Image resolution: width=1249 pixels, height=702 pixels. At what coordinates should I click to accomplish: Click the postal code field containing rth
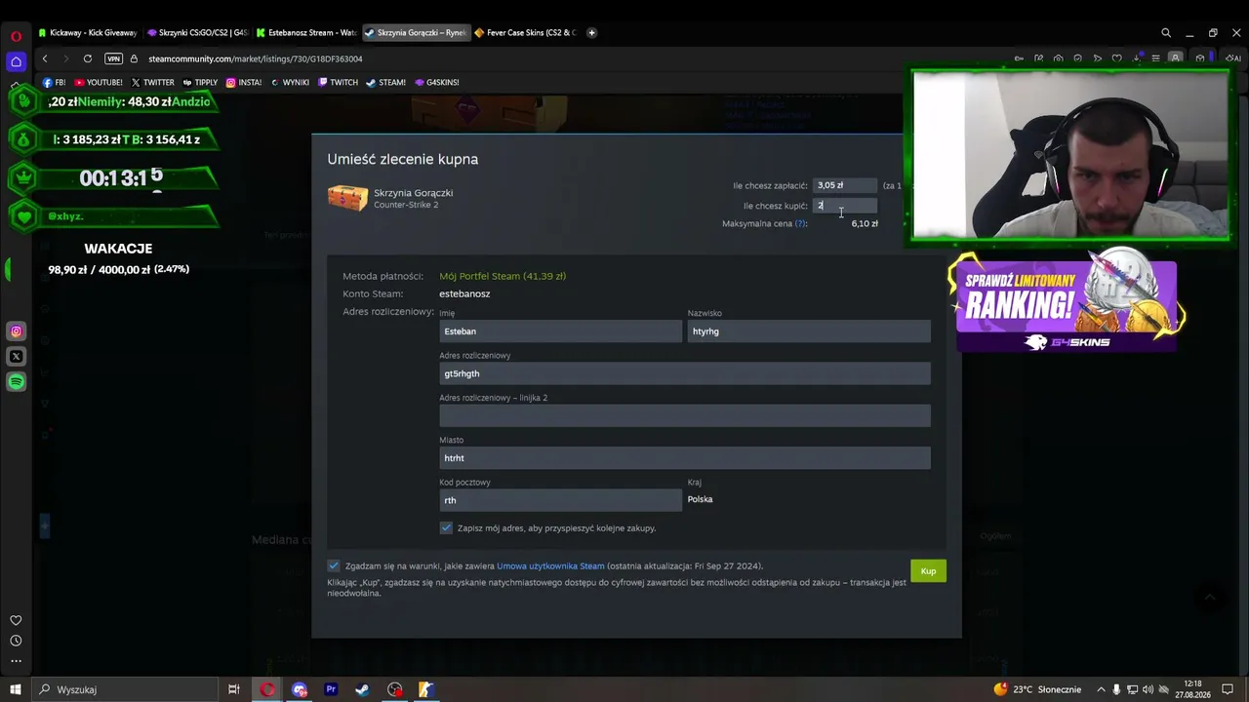(x=560, y=500)
